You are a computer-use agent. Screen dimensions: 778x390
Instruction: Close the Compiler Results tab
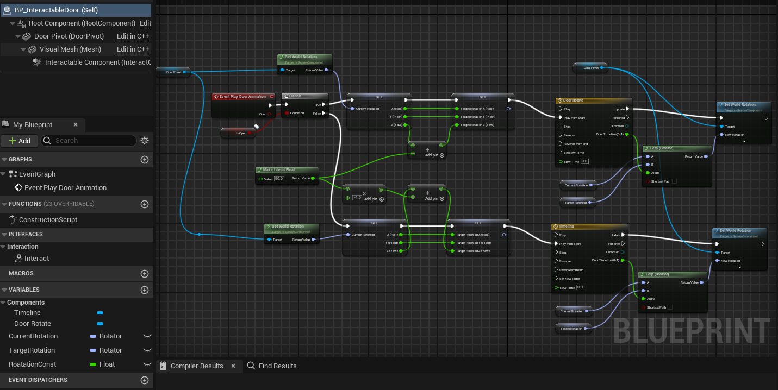tap(233, 366)
